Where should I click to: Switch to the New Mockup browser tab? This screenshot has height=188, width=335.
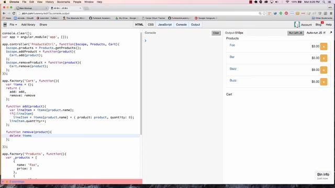point(32,8)
